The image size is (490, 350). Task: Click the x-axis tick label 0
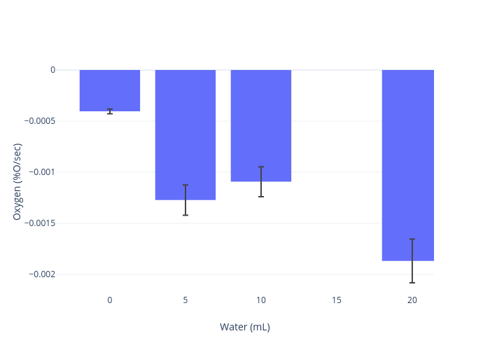point(110,300)
